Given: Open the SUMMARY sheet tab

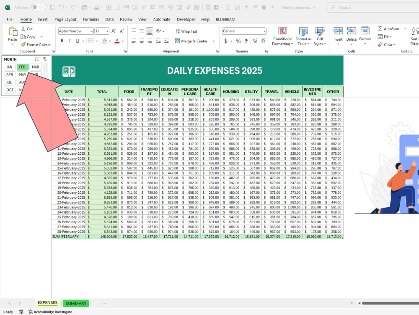Looking at the screenshot, I should click(75, 303).
